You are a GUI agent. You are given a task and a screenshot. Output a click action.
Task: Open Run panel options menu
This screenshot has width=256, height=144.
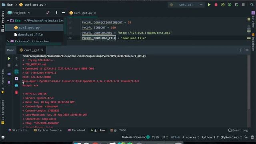(x=240, y=50)
